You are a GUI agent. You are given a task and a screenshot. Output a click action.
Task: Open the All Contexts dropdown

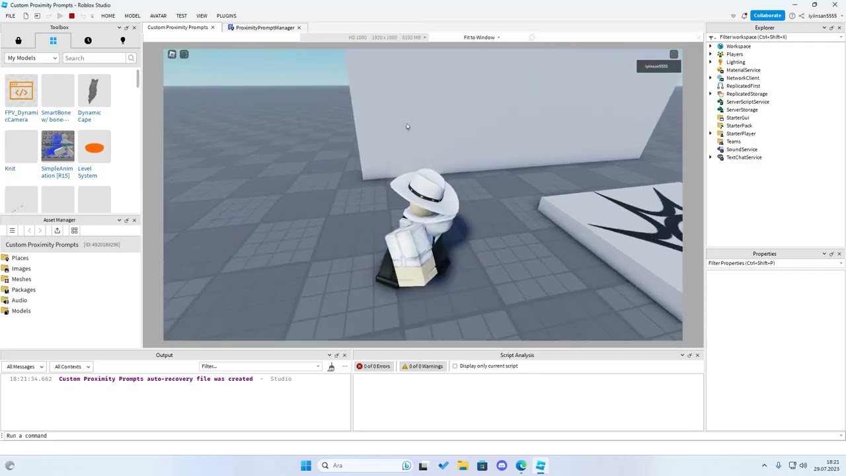pyautogui.click(x=71, y=367)
